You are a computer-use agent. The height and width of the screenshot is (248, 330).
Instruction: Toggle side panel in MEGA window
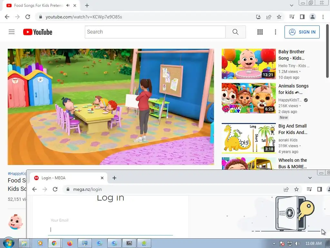tap(319, 189)
